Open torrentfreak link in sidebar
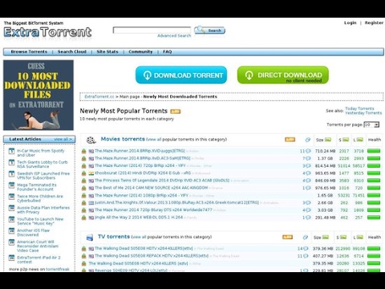This screenshot has width=385, height=289. point(58,269)
